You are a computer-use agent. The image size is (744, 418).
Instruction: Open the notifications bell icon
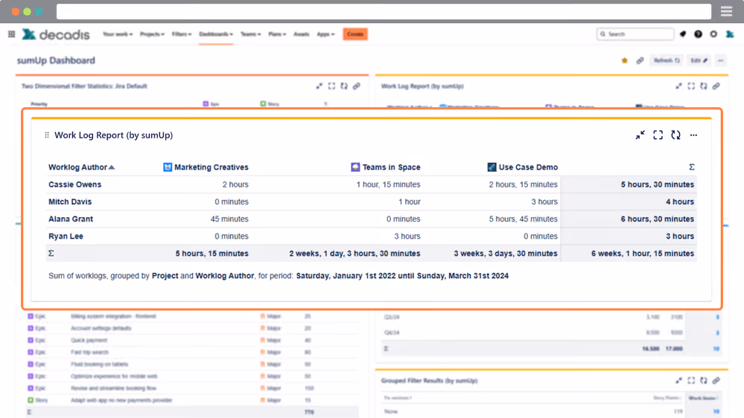point(683,34)
